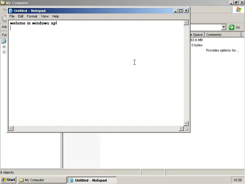Click the Comments column header

[223, 35]
